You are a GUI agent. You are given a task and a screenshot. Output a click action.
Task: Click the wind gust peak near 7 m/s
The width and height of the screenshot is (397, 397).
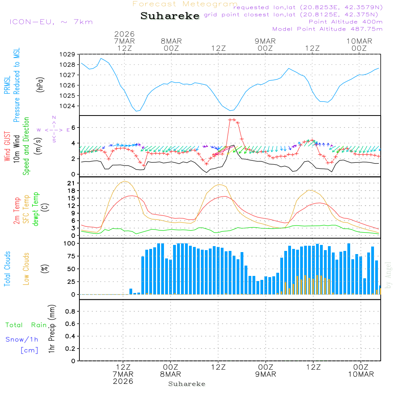[232, 119]
